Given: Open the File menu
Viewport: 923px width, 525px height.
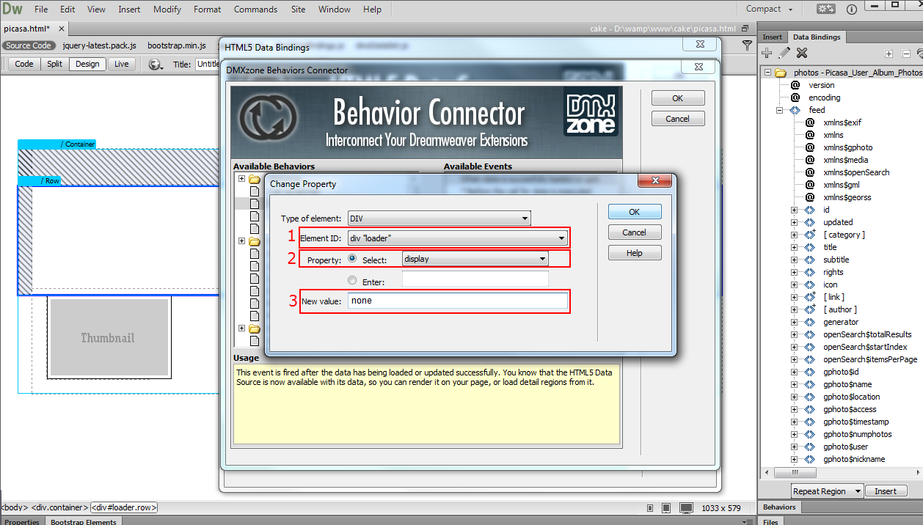Looking at the screenshot, I should coord(41,10).
